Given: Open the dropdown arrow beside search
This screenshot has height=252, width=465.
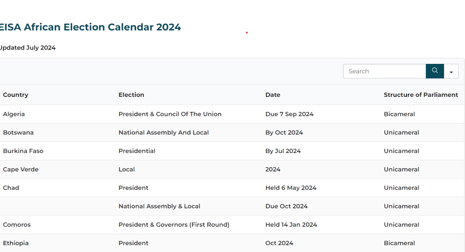Looking at the screenshot, I should coord(451,72).
